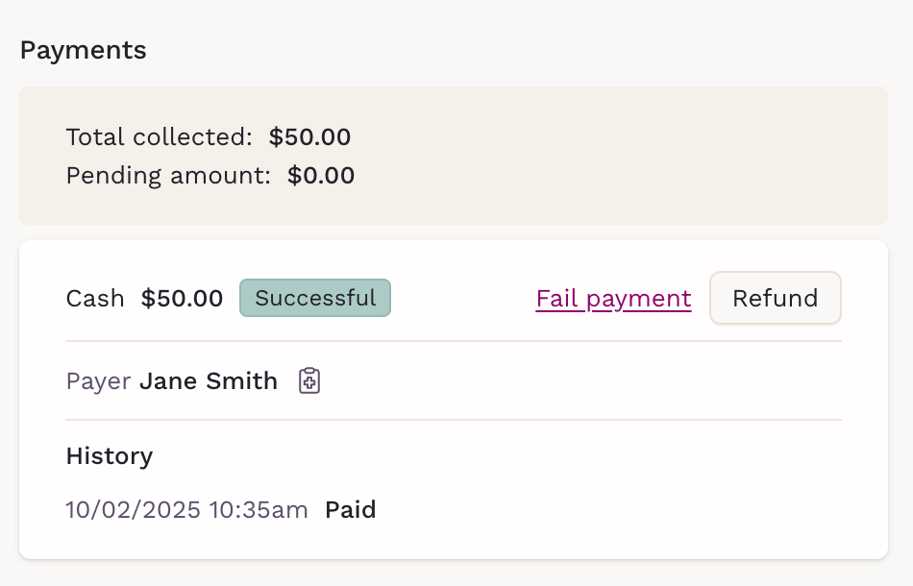Click the Fail payment link
The image size is (913, 586).
[x=613, y=299]
